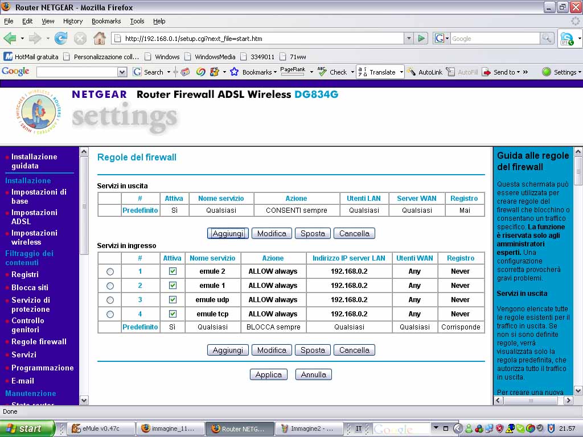Reload the router page

[60, 38]
